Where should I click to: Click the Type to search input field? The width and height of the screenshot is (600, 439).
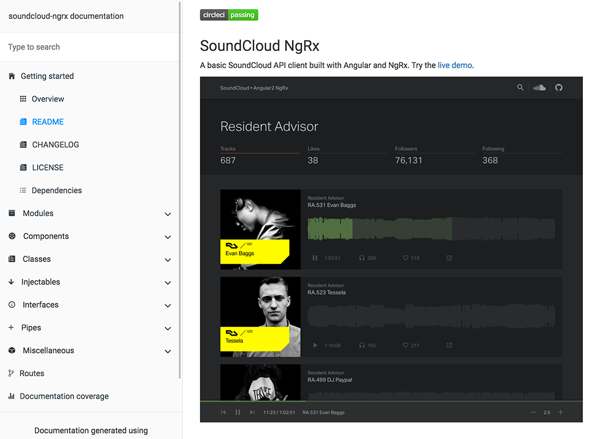tap(69, 46)
